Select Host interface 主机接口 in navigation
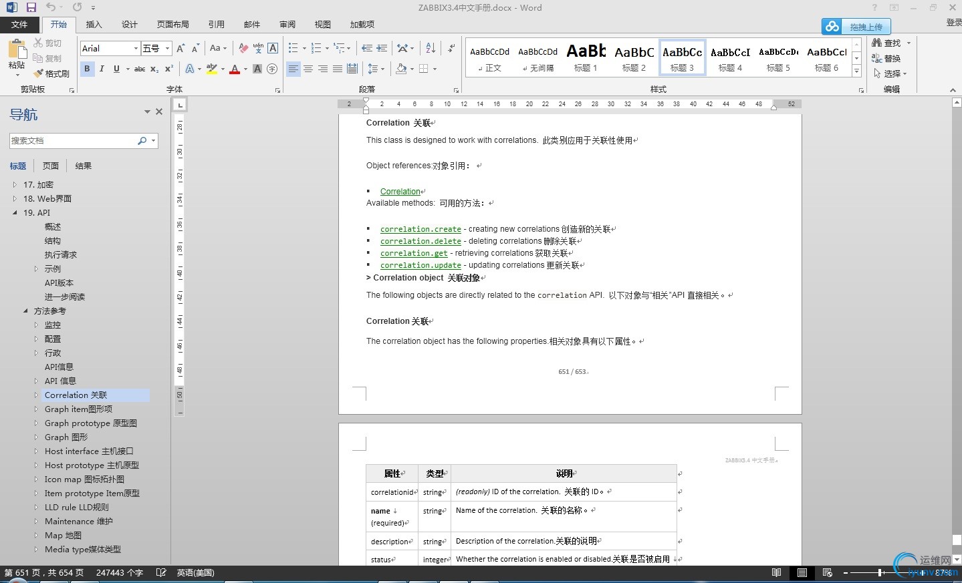The image size is (962, 583). [x=89, y=451]
